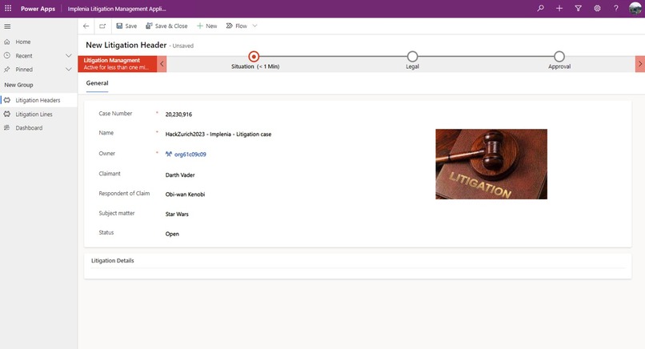Image resolution: width=645 pixels, height=349 pixels.
Task: Click Respondent field Obi-wan Kenobi
Action: pyautogui.click(x=185, y=195)
